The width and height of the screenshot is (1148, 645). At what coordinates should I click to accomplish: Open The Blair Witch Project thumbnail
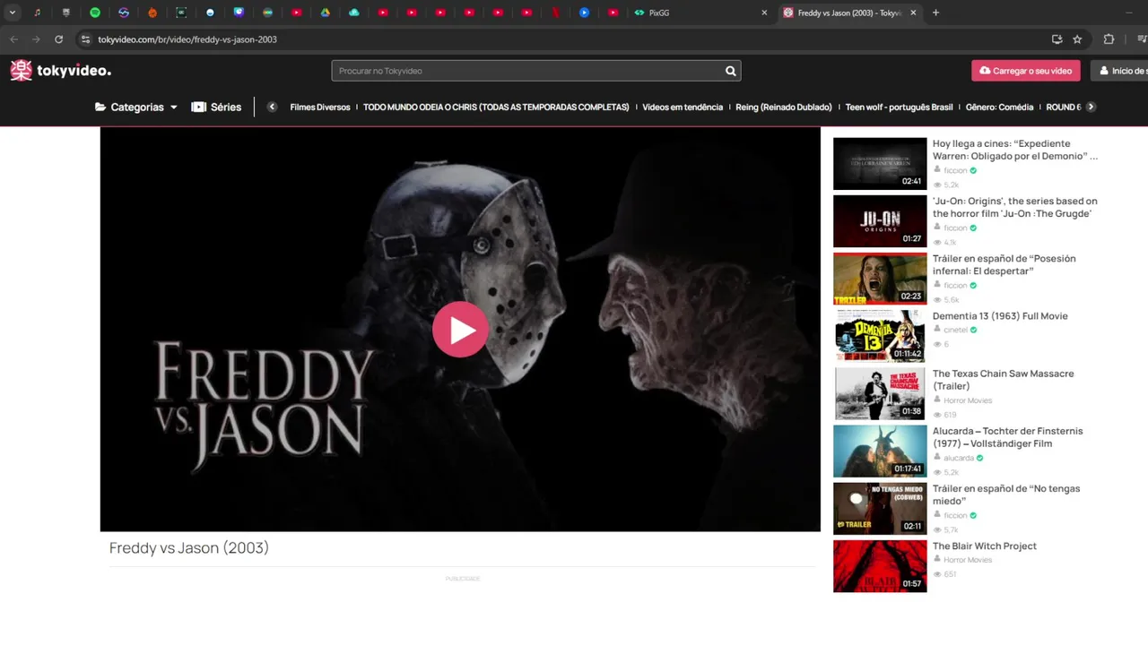point(880,565)
